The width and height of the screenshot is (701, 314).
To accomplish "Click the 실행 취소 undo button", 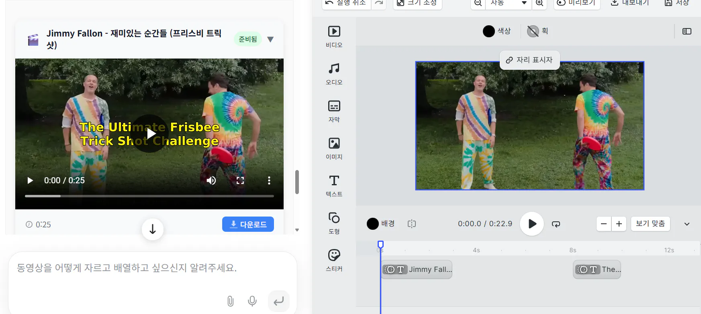I will pyautogui.click(x=346, y=3).
